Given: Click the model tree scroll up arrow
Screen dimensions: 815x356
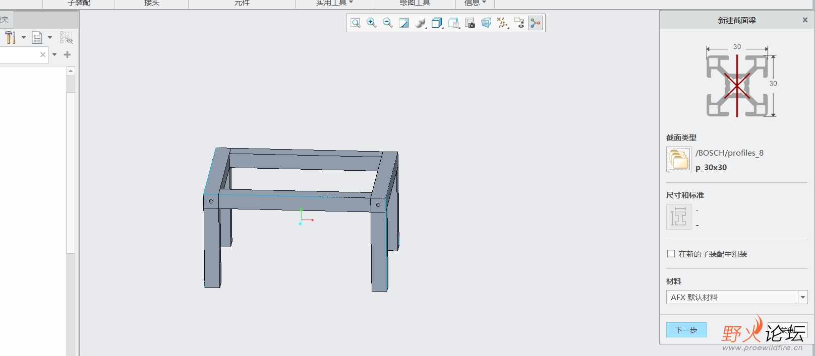Looking at the screenshot, I should 71,71.
